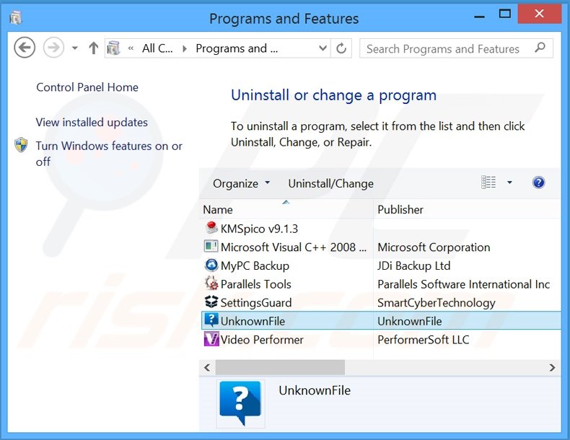Image resolution: width=570 pixels, height=440 pixels.
Task: Open the address bar history dropdown
Action: pyautogui.click(x=323, y=48)
